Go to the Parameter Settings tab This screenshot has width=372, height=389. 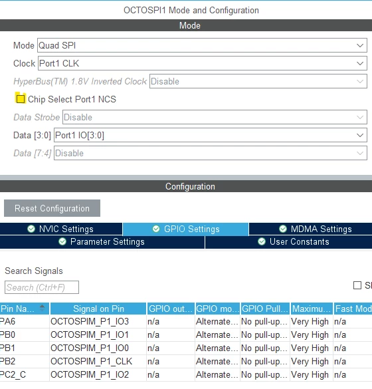click(x=102, y=241)
